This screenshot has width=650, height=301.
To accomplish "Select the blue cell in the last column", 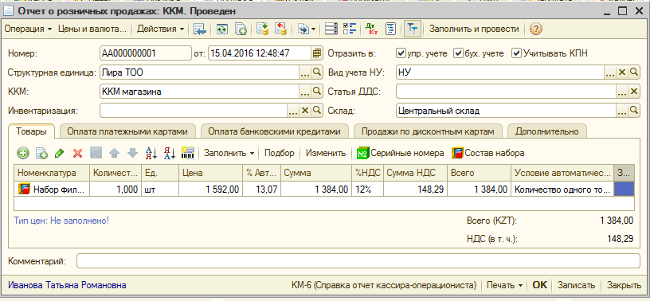I will pyautogui.click(x=624, y=190).
